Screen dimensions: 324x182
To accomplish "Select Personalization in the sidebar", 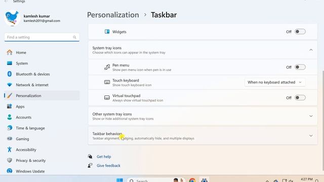I will coord(42,96).
